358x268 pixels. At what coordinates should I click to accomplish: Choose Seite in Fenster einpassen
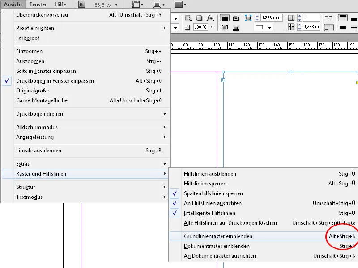[86, 71]
